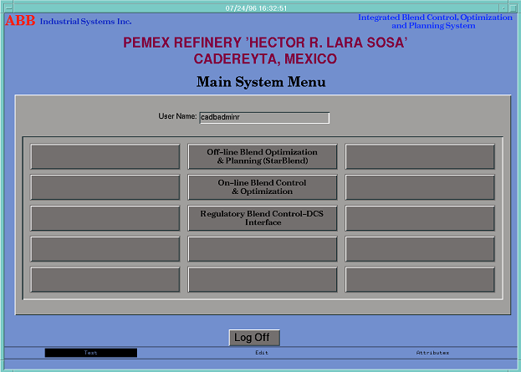Click the 'Industrial Systems Inc.' text
This screenshot has width=521, height=372.
[86, 22]
